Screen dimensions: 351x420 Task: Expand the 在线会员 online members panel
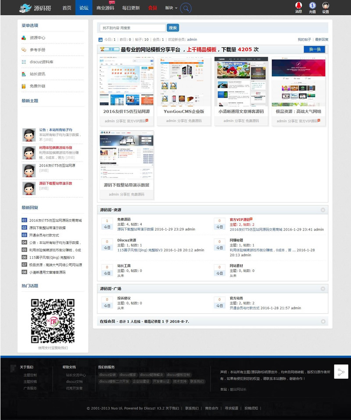(323, 322)
